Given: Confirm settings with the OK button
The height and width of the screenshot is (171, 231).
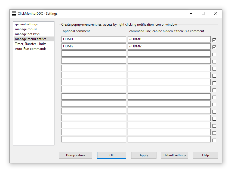Looking at the screenshot, I should (111, 155).
